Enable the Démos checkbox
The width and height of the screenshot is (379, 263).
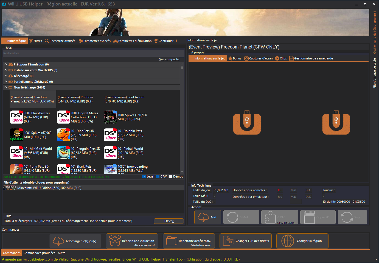click(x=170, y=177)
